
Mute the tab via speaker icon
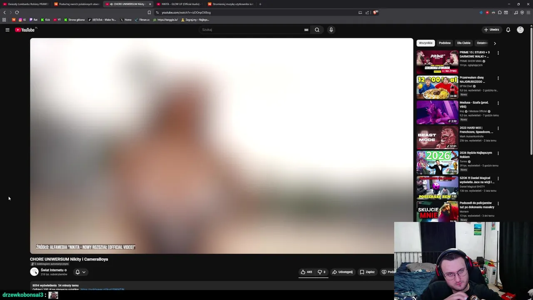(x=111, y=4)
